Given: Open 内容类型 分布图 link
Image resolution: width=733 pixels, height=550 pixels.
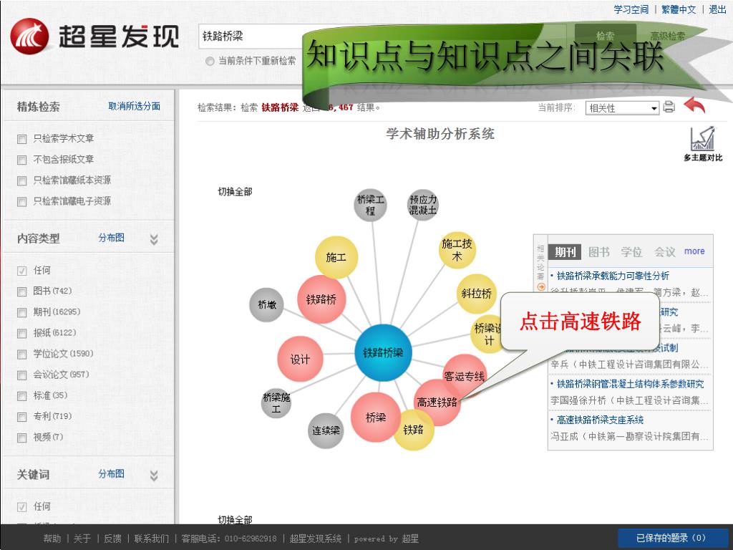Looking at the screenshot, I should point(111,238).
